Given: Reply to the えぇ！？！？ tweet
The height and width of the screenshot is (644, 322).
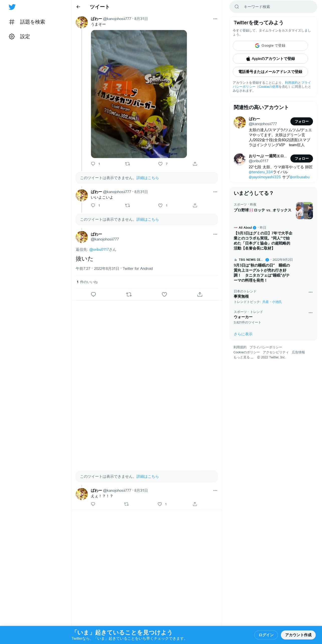Looking at the screenshot, I should click(93, 504).
